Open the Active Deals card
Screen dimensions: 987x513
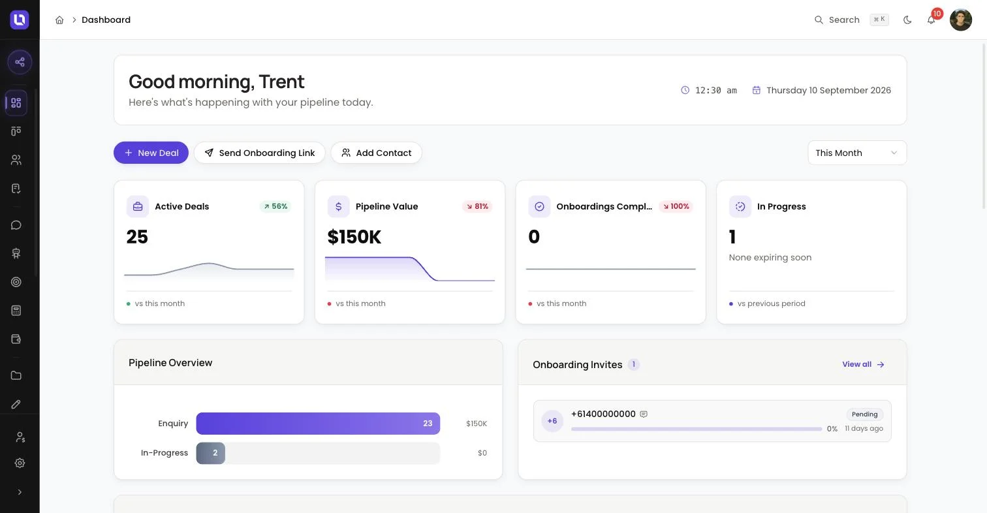(x=209, y=252)
